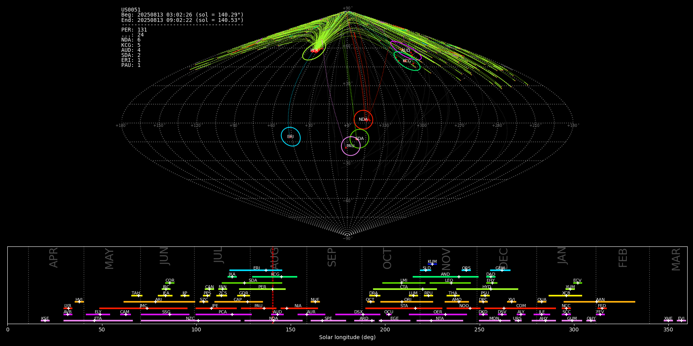Select the 350 tick on the solar longitude axis
693x346 pixels.
668,329
